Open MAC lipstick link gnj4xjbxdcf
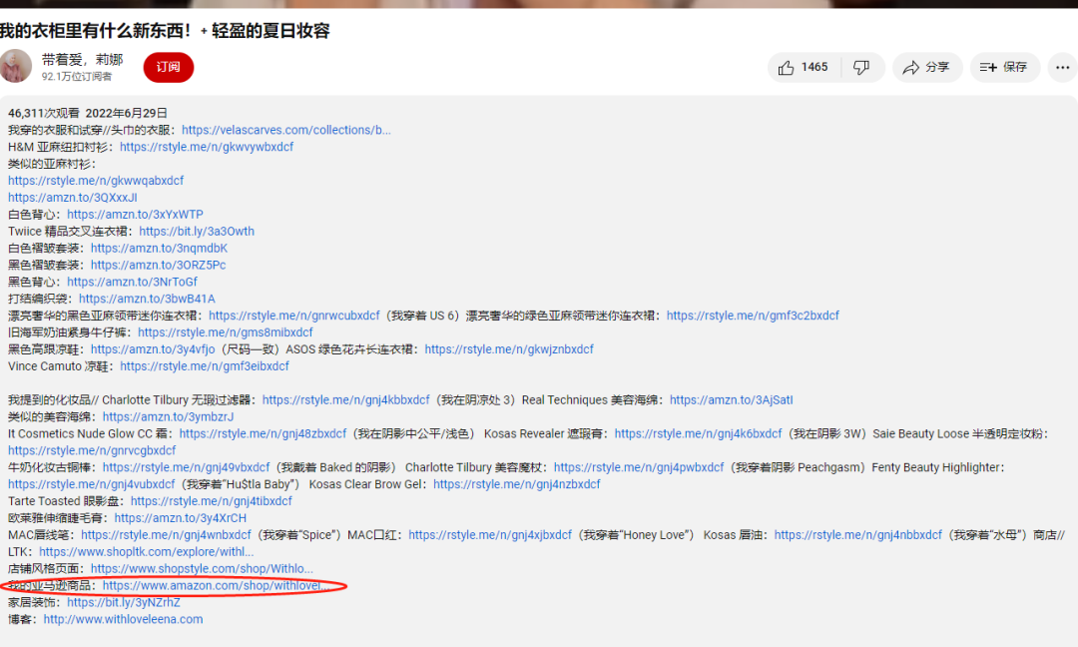Image resolution: width=1078 pixels, height=647 pixels. click(489, 534)
